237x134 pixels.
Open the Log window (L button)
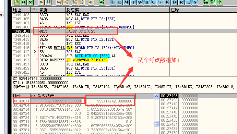click(x=112, y=2)
